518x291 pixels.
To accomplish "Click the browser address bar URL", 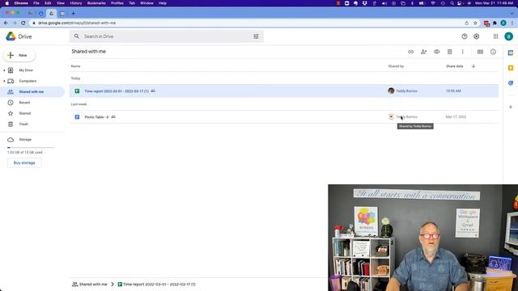I will tap(77, 23).
